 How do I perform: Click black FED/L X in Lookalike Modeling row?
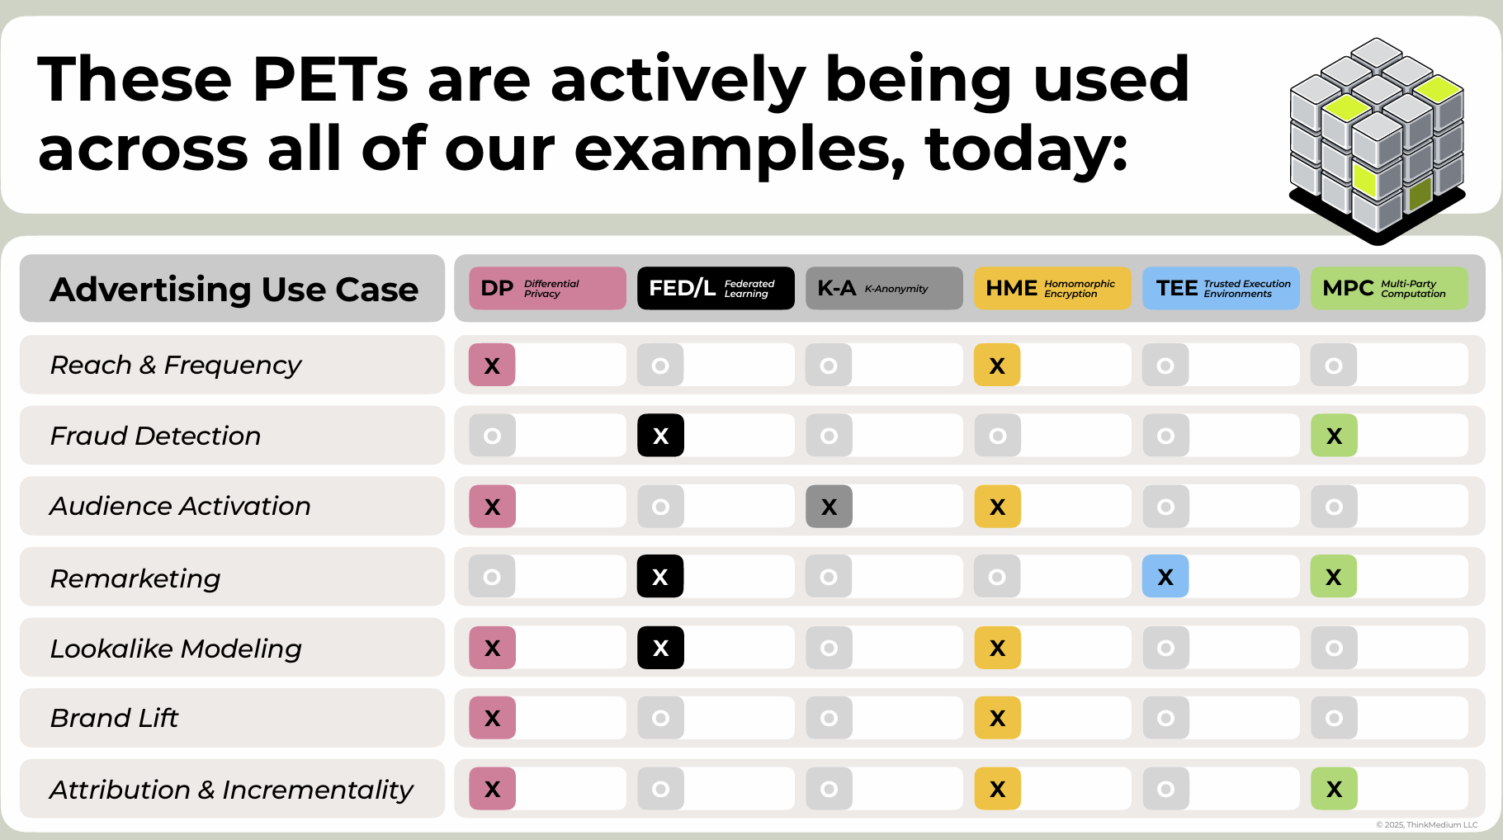[x=660, y=648]
